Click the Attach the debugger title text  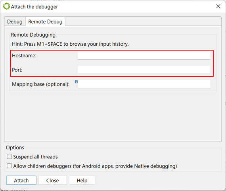pos(34,7)
